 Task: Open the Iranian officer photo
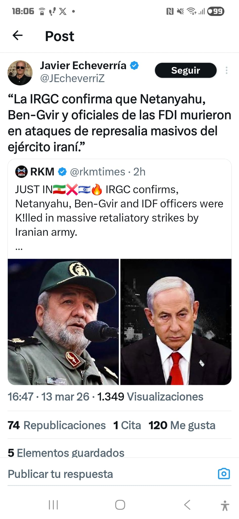[63, 322]
